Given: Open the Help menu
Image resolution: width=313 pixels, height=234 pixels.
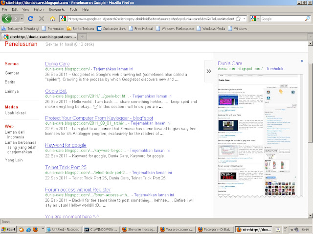Looking at the screenshot, I should tap(86, 9).
